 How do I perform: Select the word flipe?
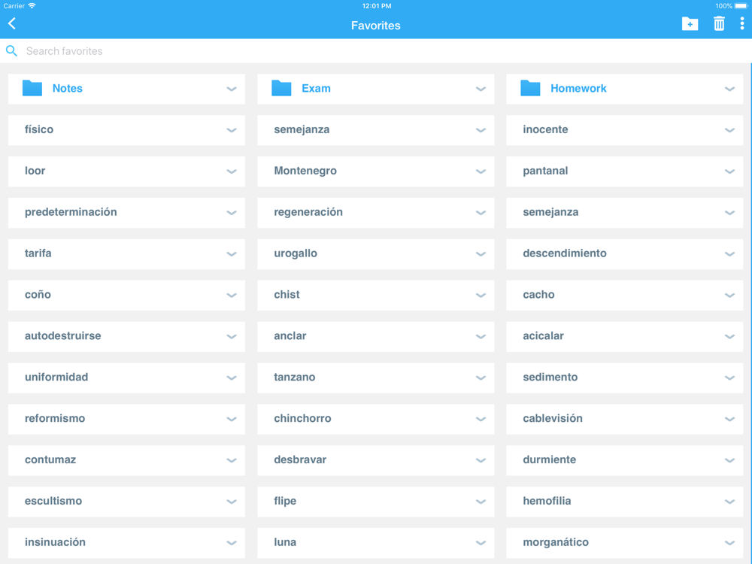pos(285,501)
